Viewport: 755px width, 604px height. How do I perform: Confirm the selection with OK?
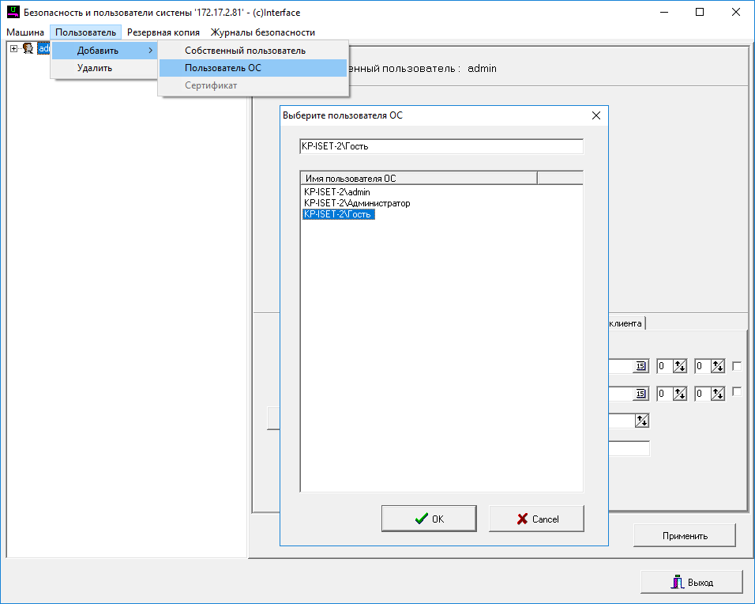429,519
